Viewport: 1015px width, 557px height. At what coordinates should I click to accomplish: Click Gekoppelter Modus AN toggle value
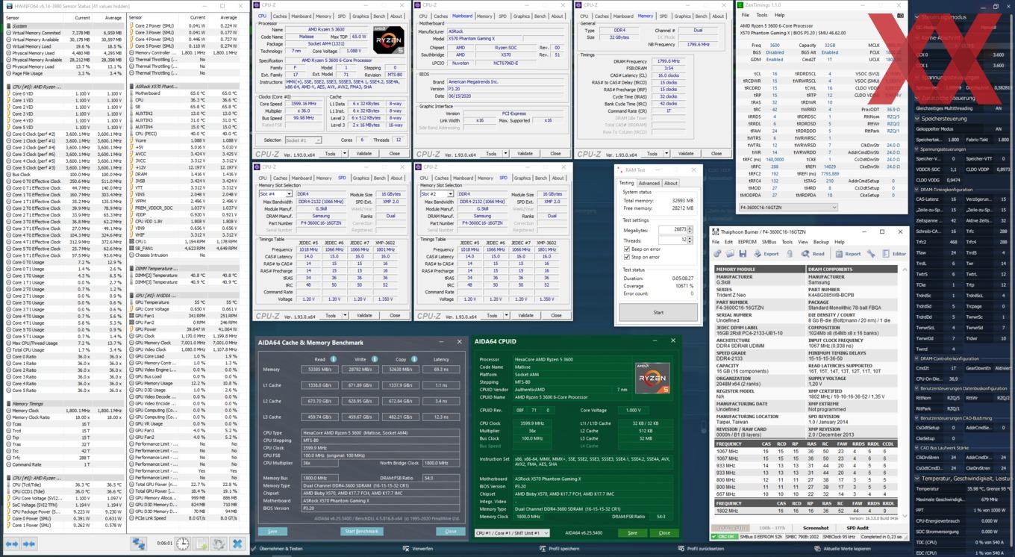pyautogui.click(x=998, y=128)
